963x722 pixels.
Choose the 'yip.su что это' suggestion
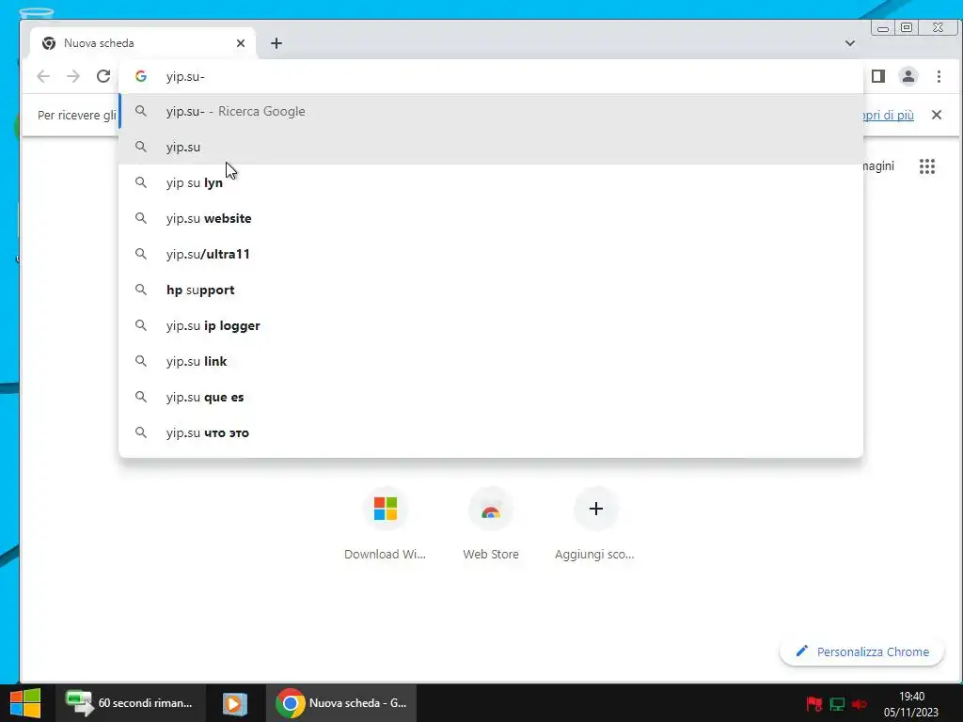[x=491, y=432]
